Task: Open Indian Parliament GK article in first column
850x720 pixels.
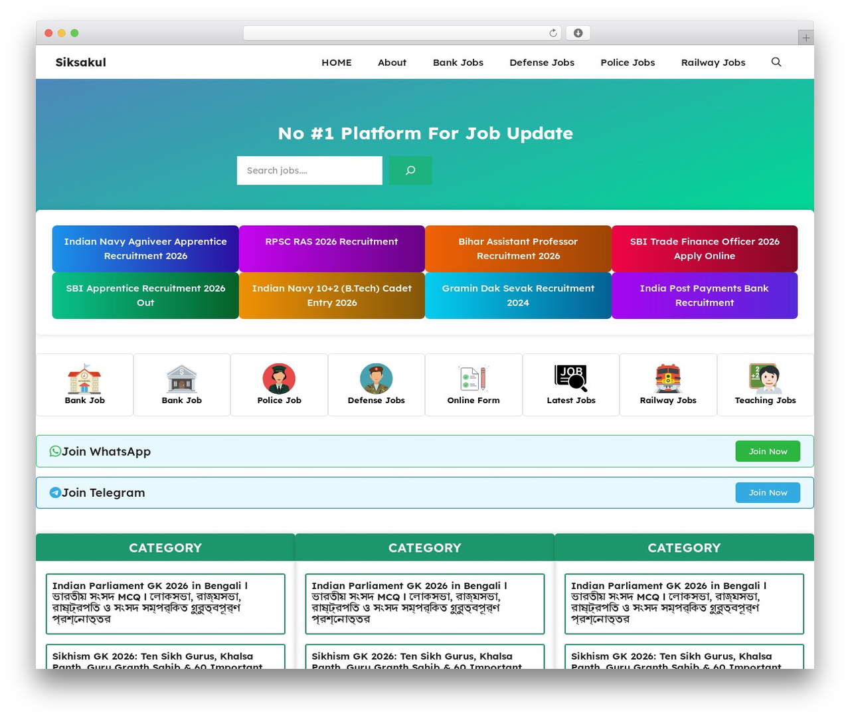Action: tap(165, 603)
